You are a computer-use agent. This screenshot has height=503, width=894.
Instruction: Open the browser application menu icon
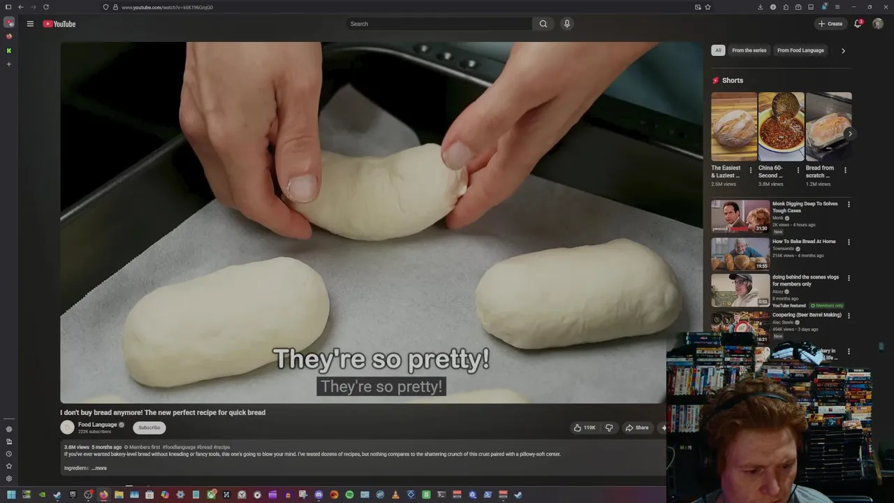(x=837, y=7)
